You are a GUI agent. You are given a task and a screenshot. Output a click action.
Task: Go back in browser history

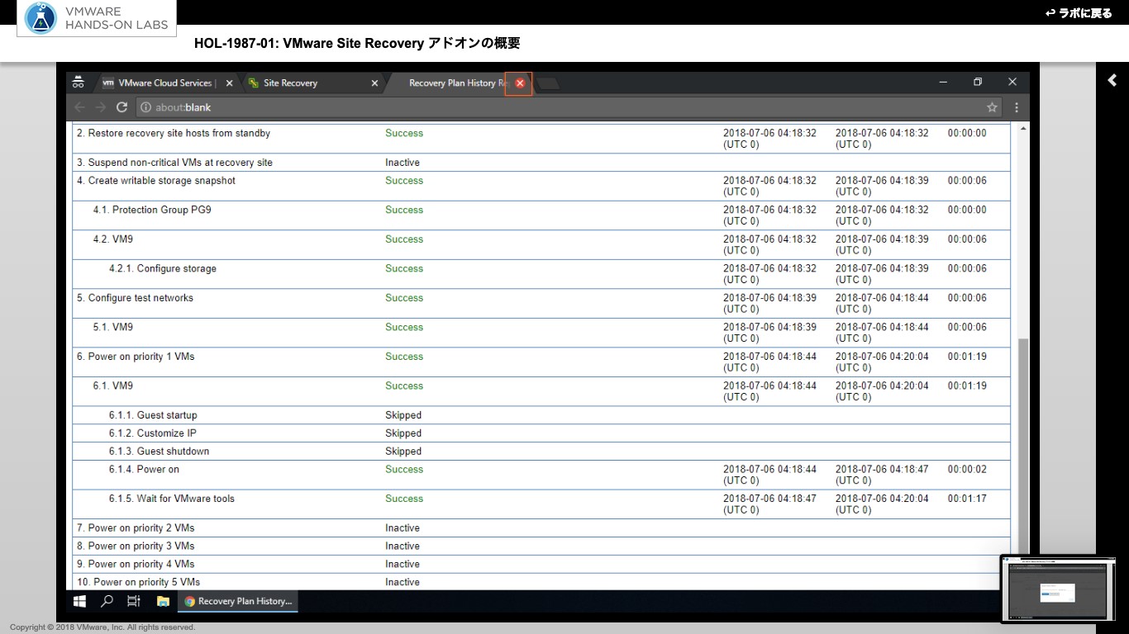[x=80, y=107]
